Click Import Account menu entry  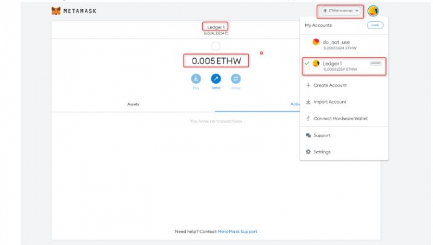[344, 102]
